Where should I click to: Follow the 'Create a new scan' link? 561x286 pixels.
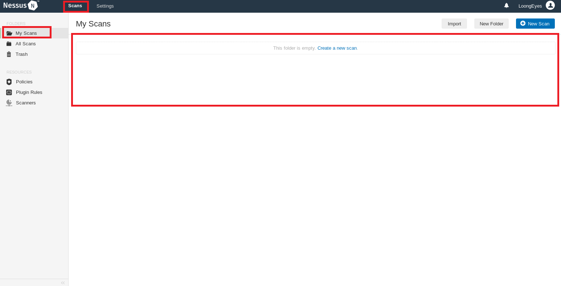pyautogui.click(x=337, y=48)
